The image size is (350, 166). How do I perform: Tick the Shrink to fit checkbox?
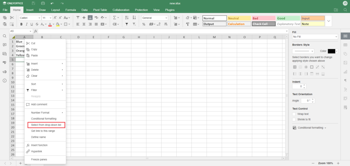294,119
